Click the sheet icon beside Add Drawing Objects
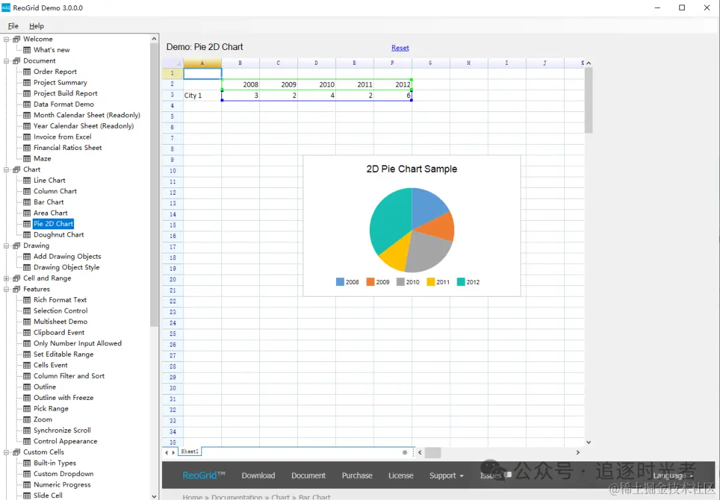 pyautogui.click(x=27, y=257)
